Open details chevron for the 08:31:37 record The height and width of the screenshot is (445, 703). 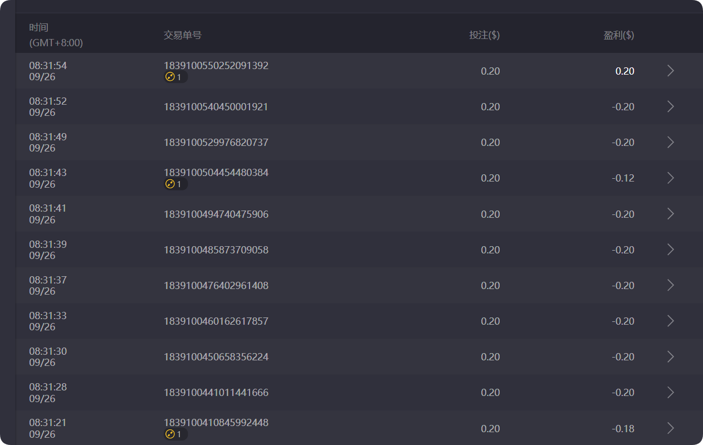(670, 285)
